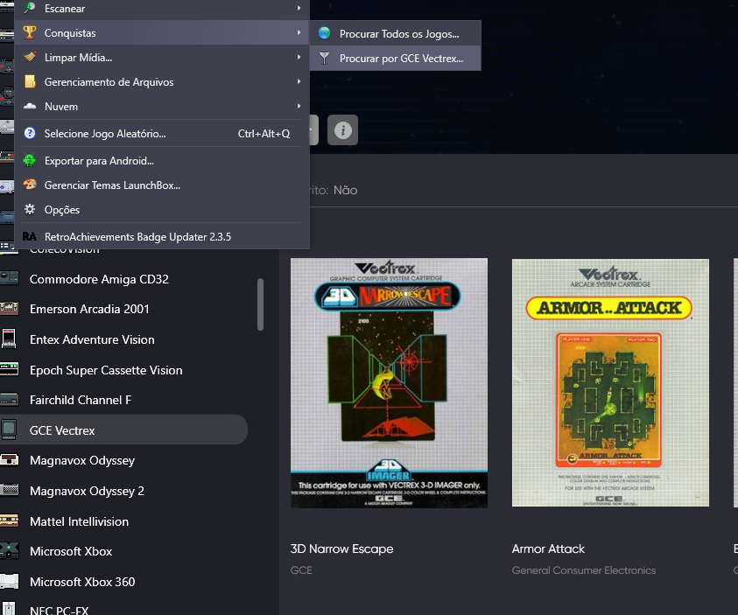
Task: Click the Microsoft Xbox console icon
Action: click(10, 550)
